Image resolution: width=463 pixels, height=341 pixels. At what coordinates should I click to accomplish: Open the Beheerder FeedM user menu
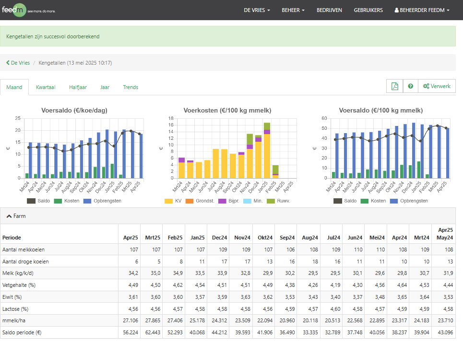(x=422, y=10)
